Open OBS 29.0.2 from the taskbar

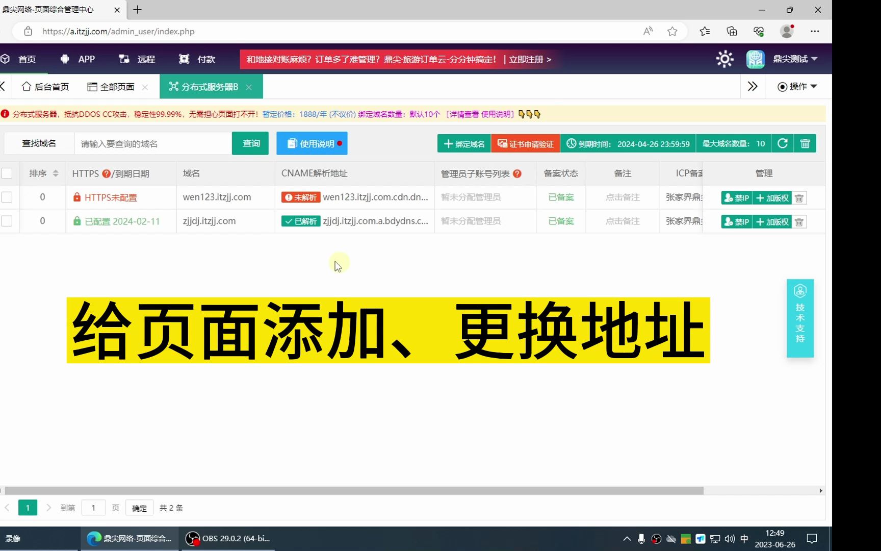point(227,538)
